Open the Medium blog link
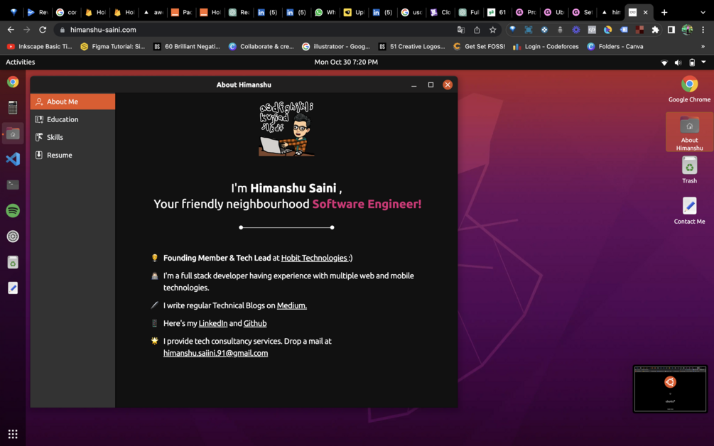Viewport: 714px width, 446px height. pyautogui.click(x=292, y=306)
